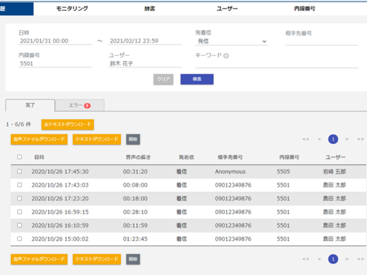Click the top 削除 button

[x=133, y=139]
